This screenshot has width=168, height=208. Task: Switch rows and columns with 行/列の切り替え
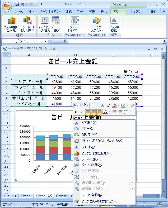pos(44,24)
